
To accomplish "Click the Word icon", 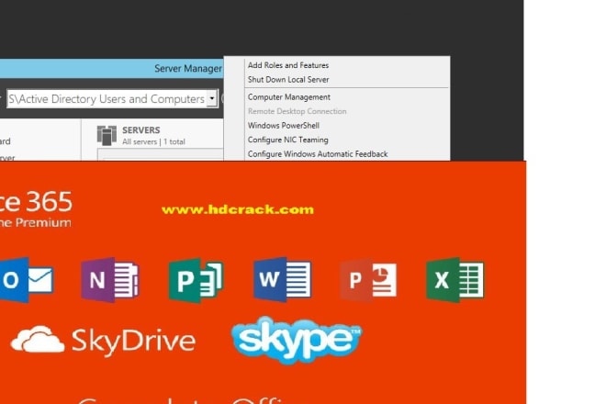I will click(x=282, y=279).
